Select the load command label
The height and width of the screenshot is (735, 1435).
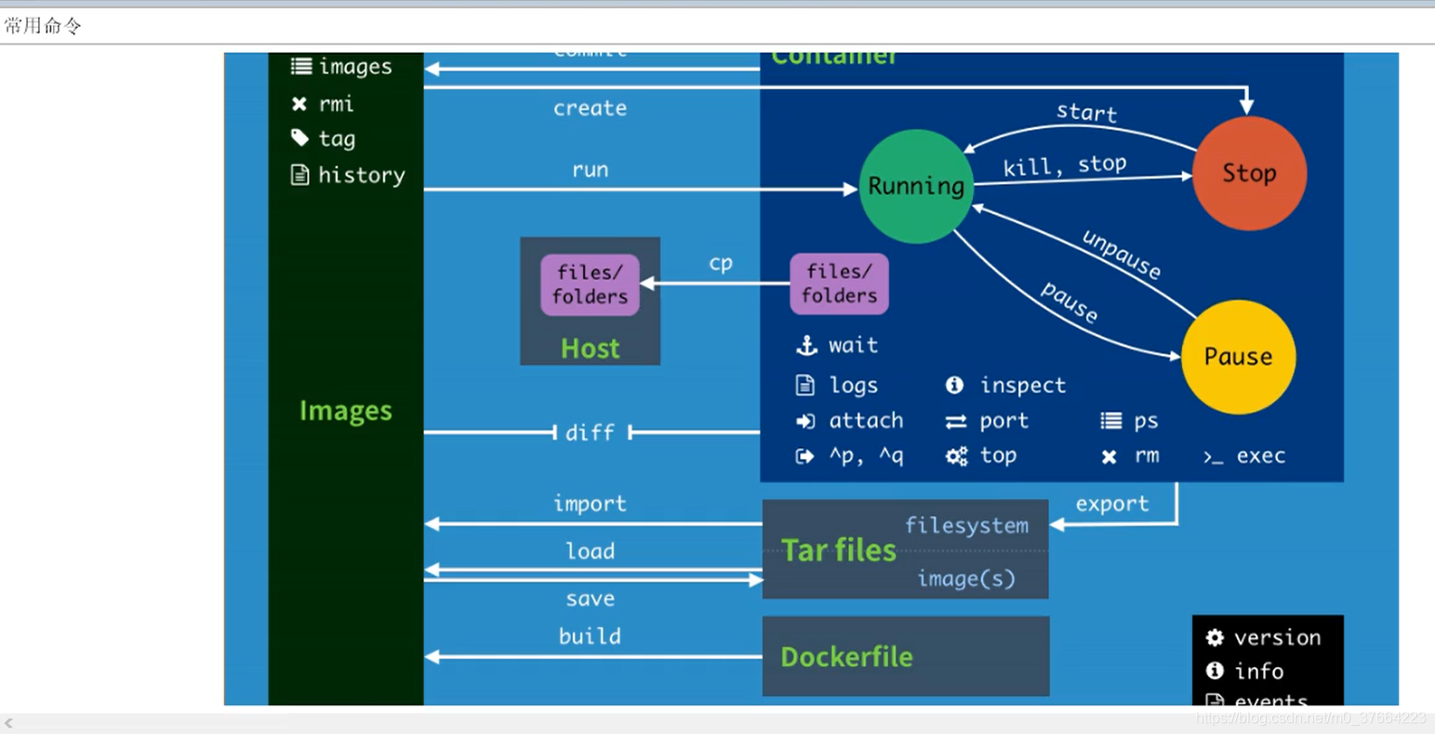click(x=591, y=551)
